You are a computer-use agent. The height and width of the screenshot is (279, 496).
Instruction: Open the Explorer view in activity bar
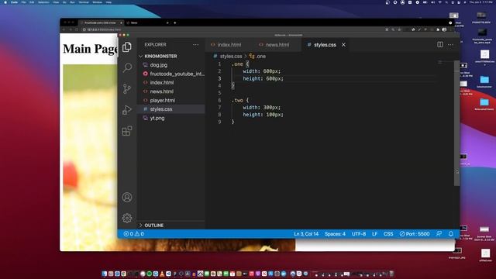click(x=127, y=47)
